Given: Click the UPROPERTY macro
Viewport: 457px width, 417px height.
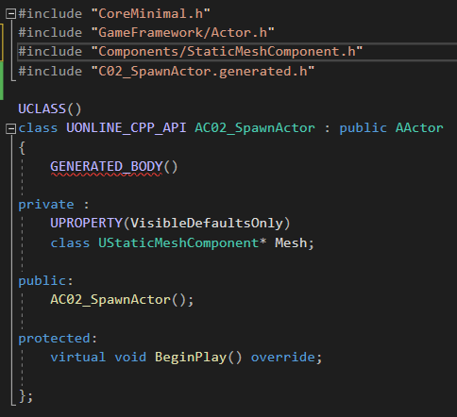Looking at the screenshot, I should tap(86, 224).
